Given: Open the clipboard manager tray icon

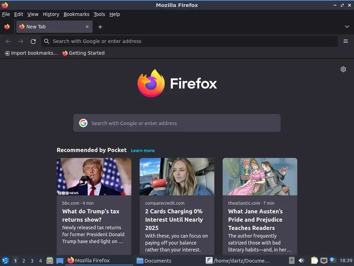Looking at the screenshot, I should 314,260.
